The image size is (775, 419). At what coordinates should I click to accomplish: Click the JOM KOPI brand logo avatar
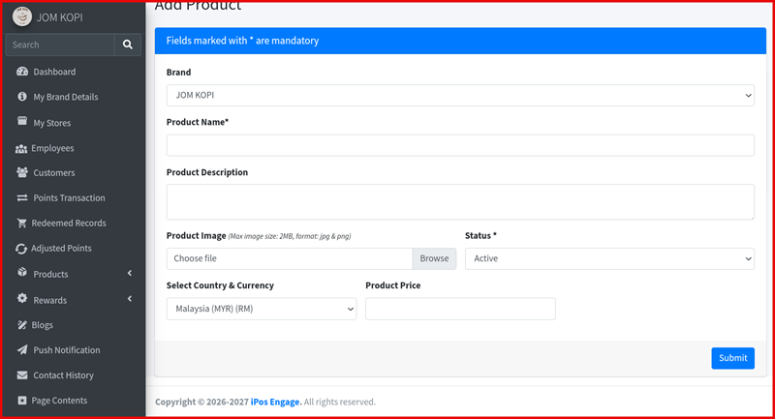pyautogui.click(x=22, y=16)
